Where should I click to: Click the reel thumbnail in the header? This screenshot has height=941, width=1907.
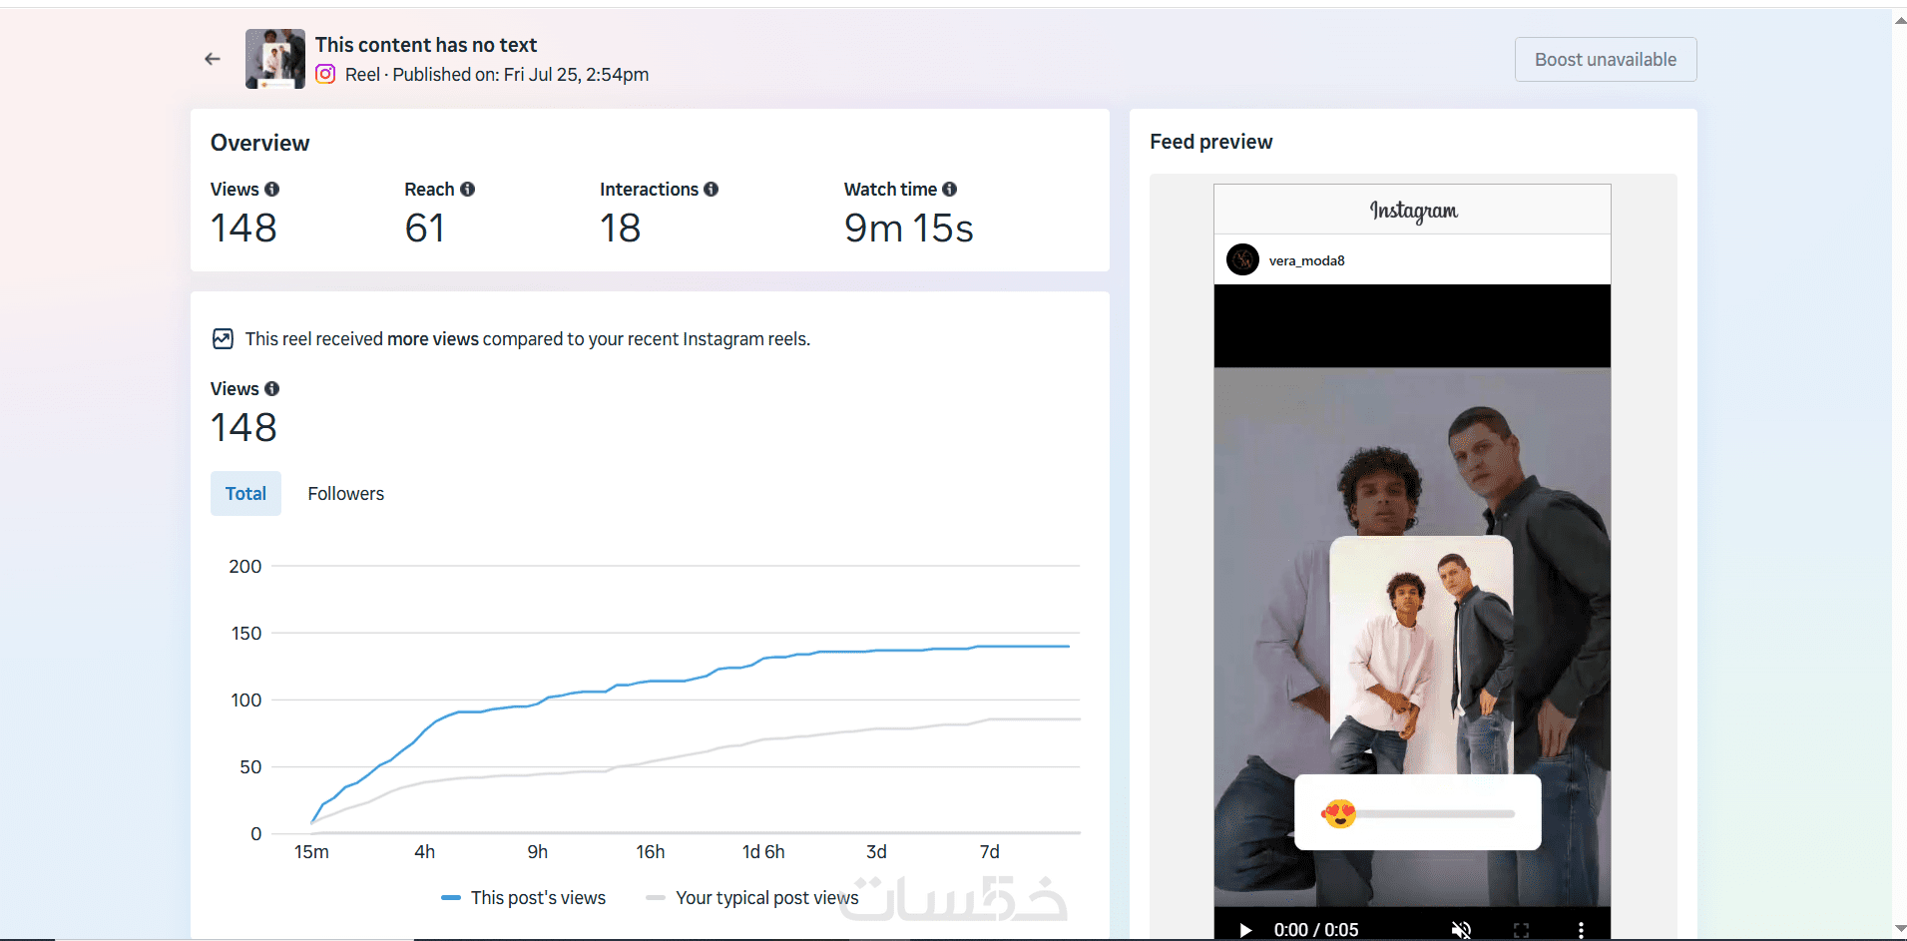point(275,59)
